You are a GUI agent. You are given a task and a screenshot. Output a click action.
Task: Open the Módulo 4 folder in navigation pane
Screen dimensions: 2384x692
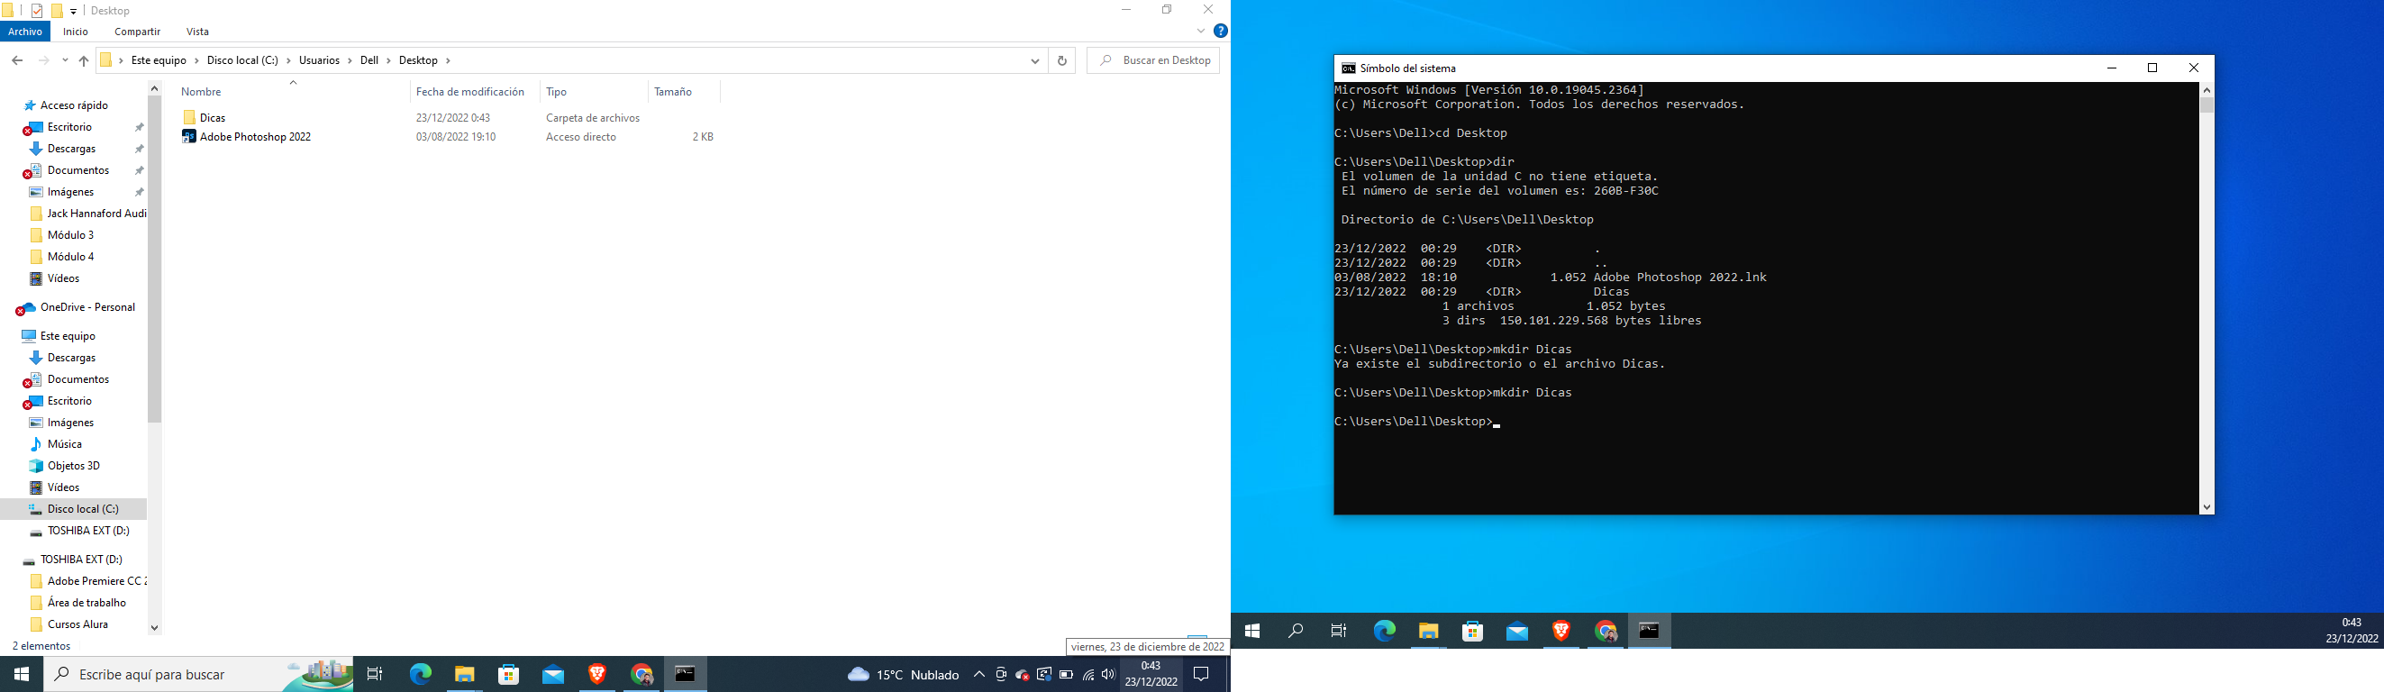[70, 257]
